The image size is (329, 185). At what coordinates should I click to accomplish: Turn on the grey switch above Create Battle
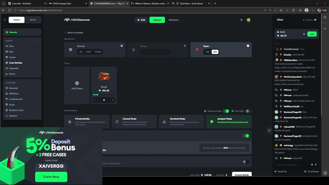point(246,162)
